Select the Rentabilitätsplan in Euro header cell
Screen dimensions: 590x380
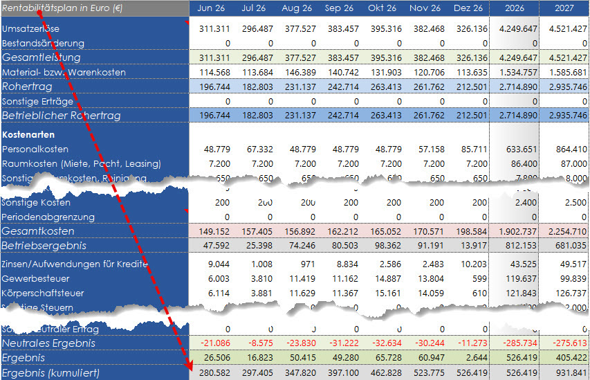point(95,8)
